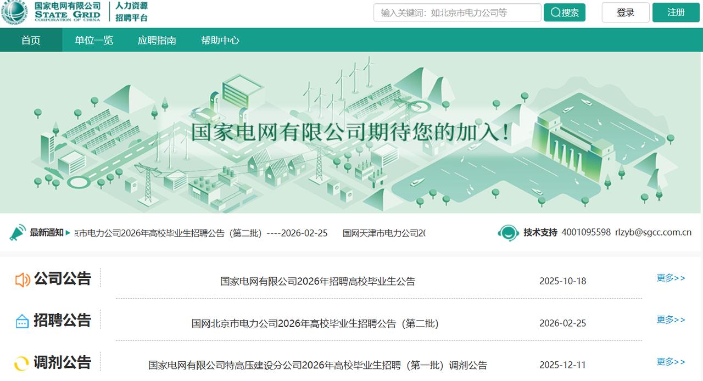Click the magnifier icon in the search button
Viewport: 703px width, 381px height.
(555, 12)
